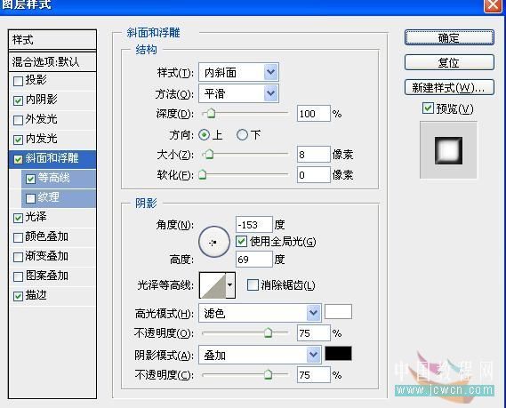
Task: Click the 复位 reset button
Action: click(x=449, y=62)
